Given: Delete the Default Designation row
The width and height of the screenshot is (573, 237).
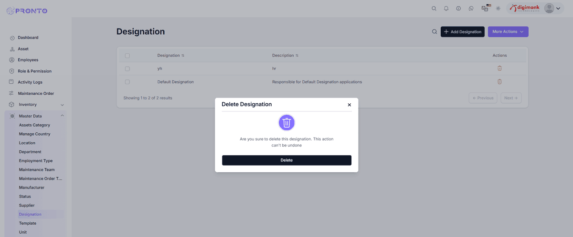Looking at the screenshot, I should tap(499, 82).
